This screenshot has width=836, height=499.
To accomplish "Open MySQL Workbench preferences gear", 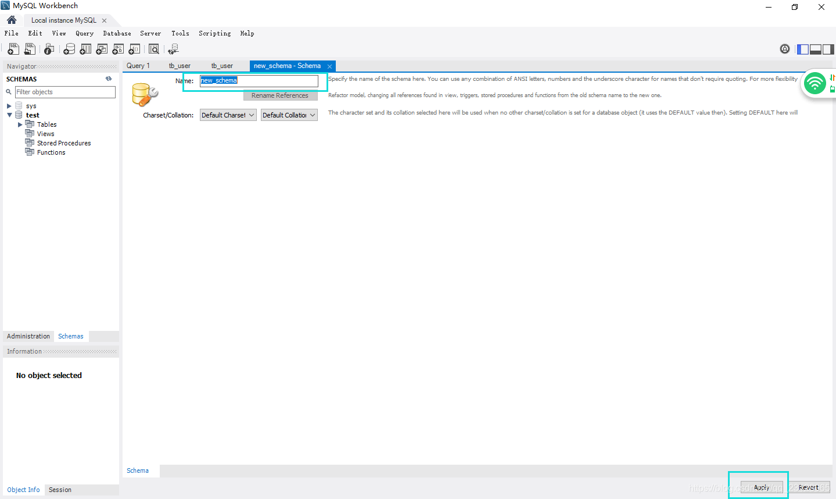I will [x=785, y=49].
